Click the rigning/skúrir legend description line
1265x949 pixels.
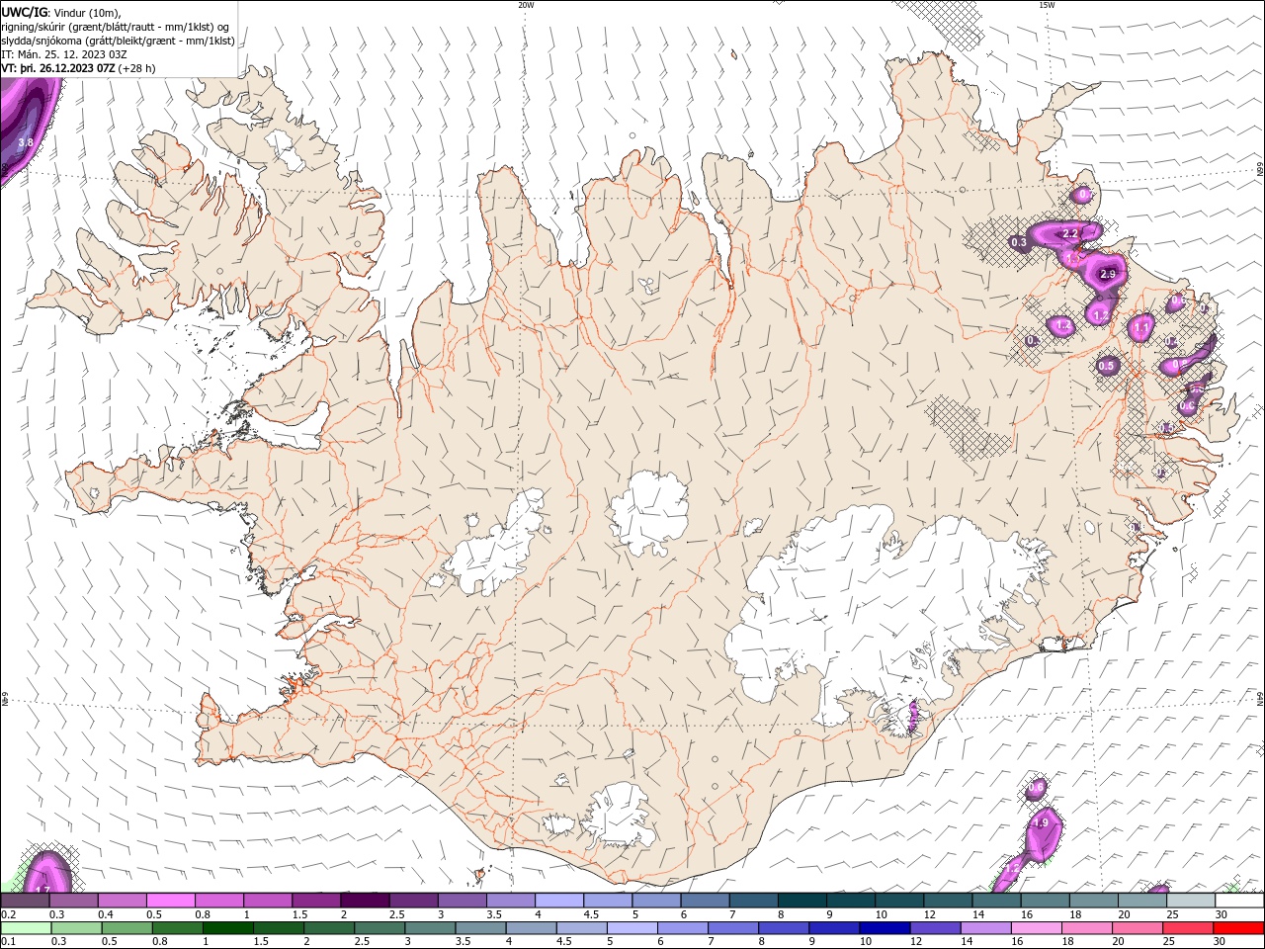point(116,27)
